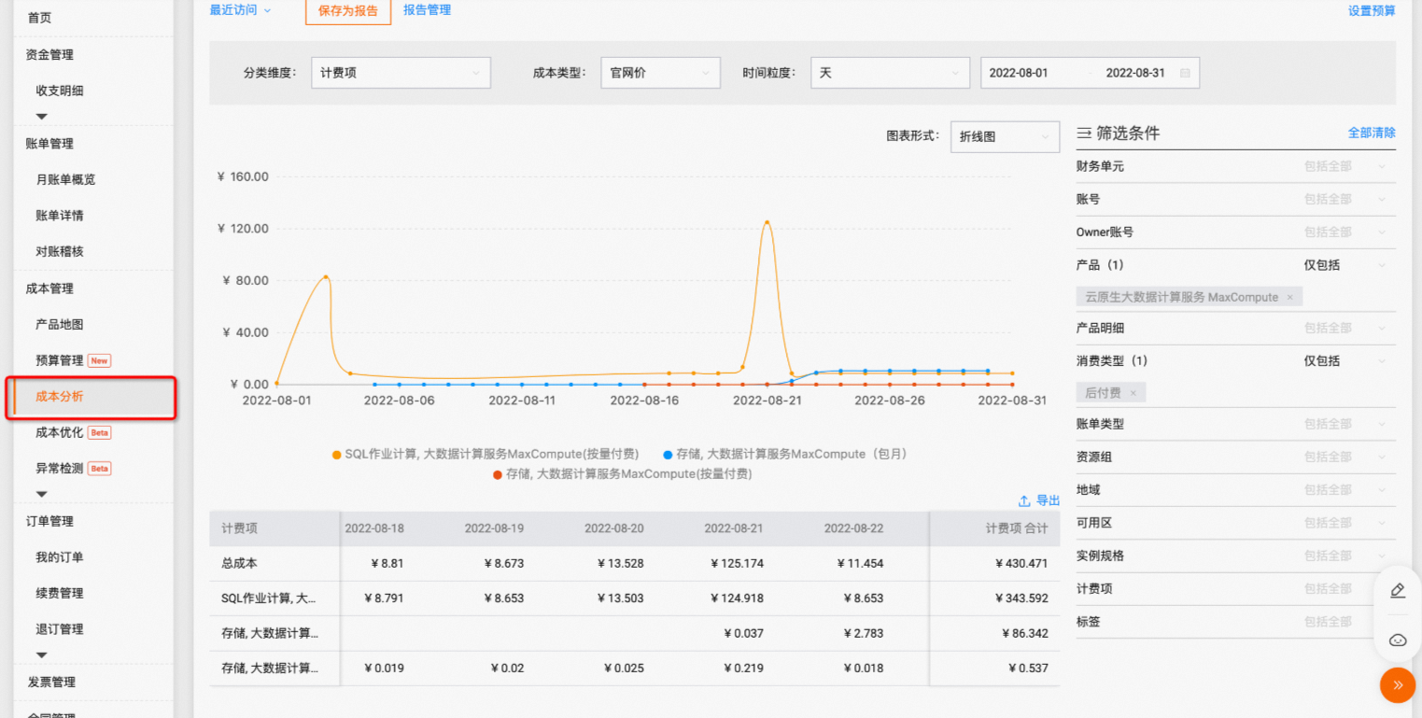Click the filter list icon beside 筛选条件
This screenshot has width=1422, height=718.
(x=1084, y=134)
